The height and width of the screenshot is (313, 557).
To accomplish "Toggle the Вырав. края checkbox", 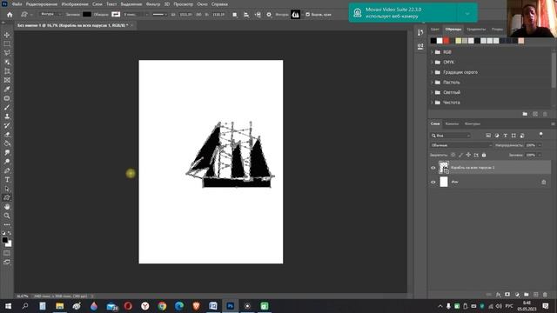I will (x=307, y=15).
